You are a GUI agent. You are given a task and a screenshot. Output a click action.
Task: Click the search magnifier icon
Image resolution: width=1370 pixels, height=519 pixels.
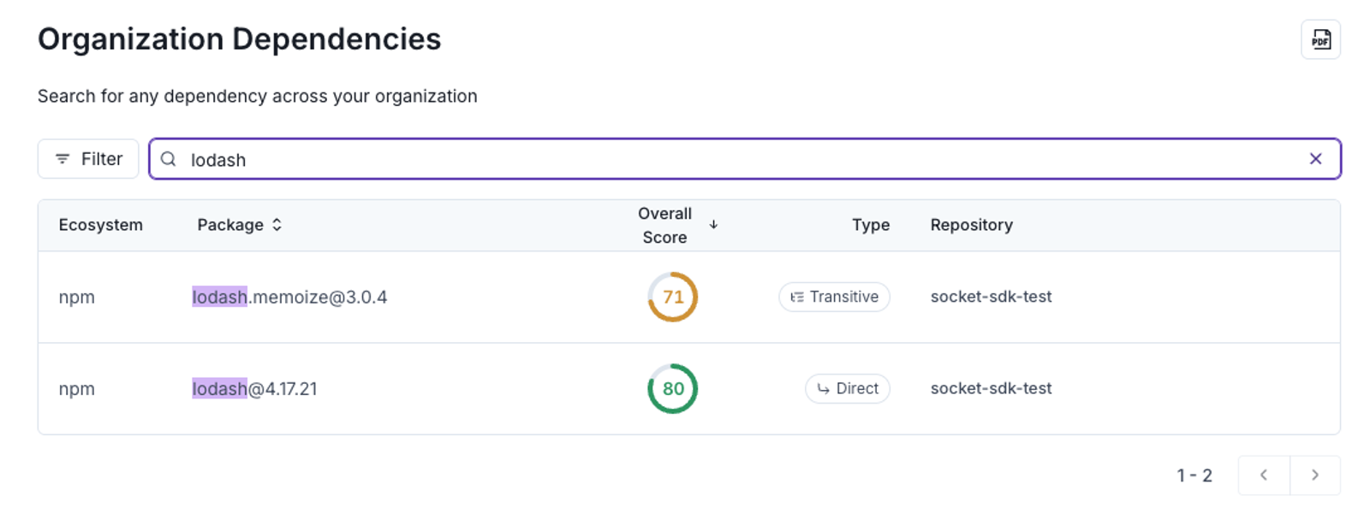click(169, 159)
